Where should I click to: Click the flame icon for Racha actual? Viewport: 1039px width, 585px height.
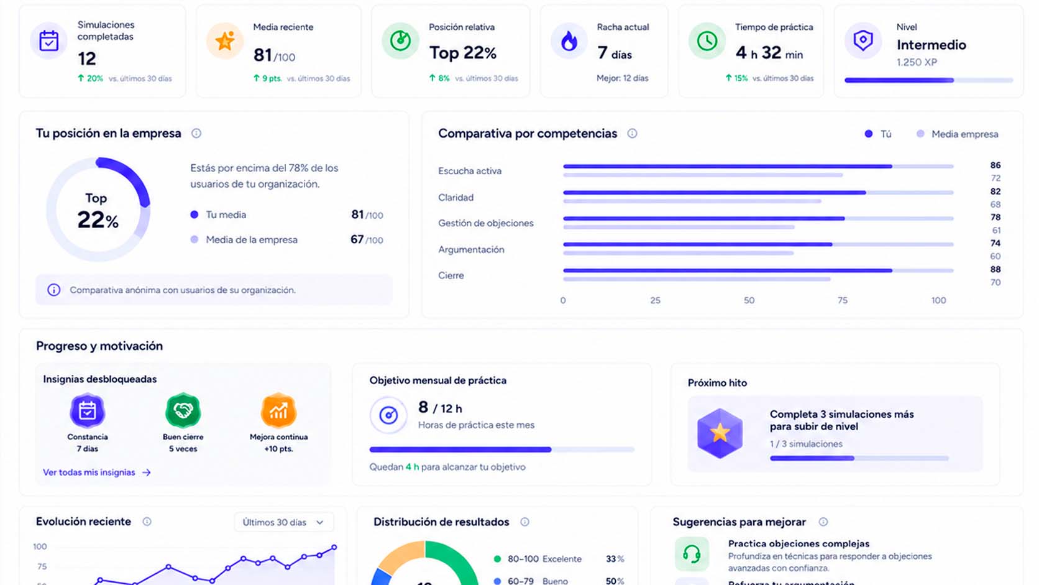(569, 41)
